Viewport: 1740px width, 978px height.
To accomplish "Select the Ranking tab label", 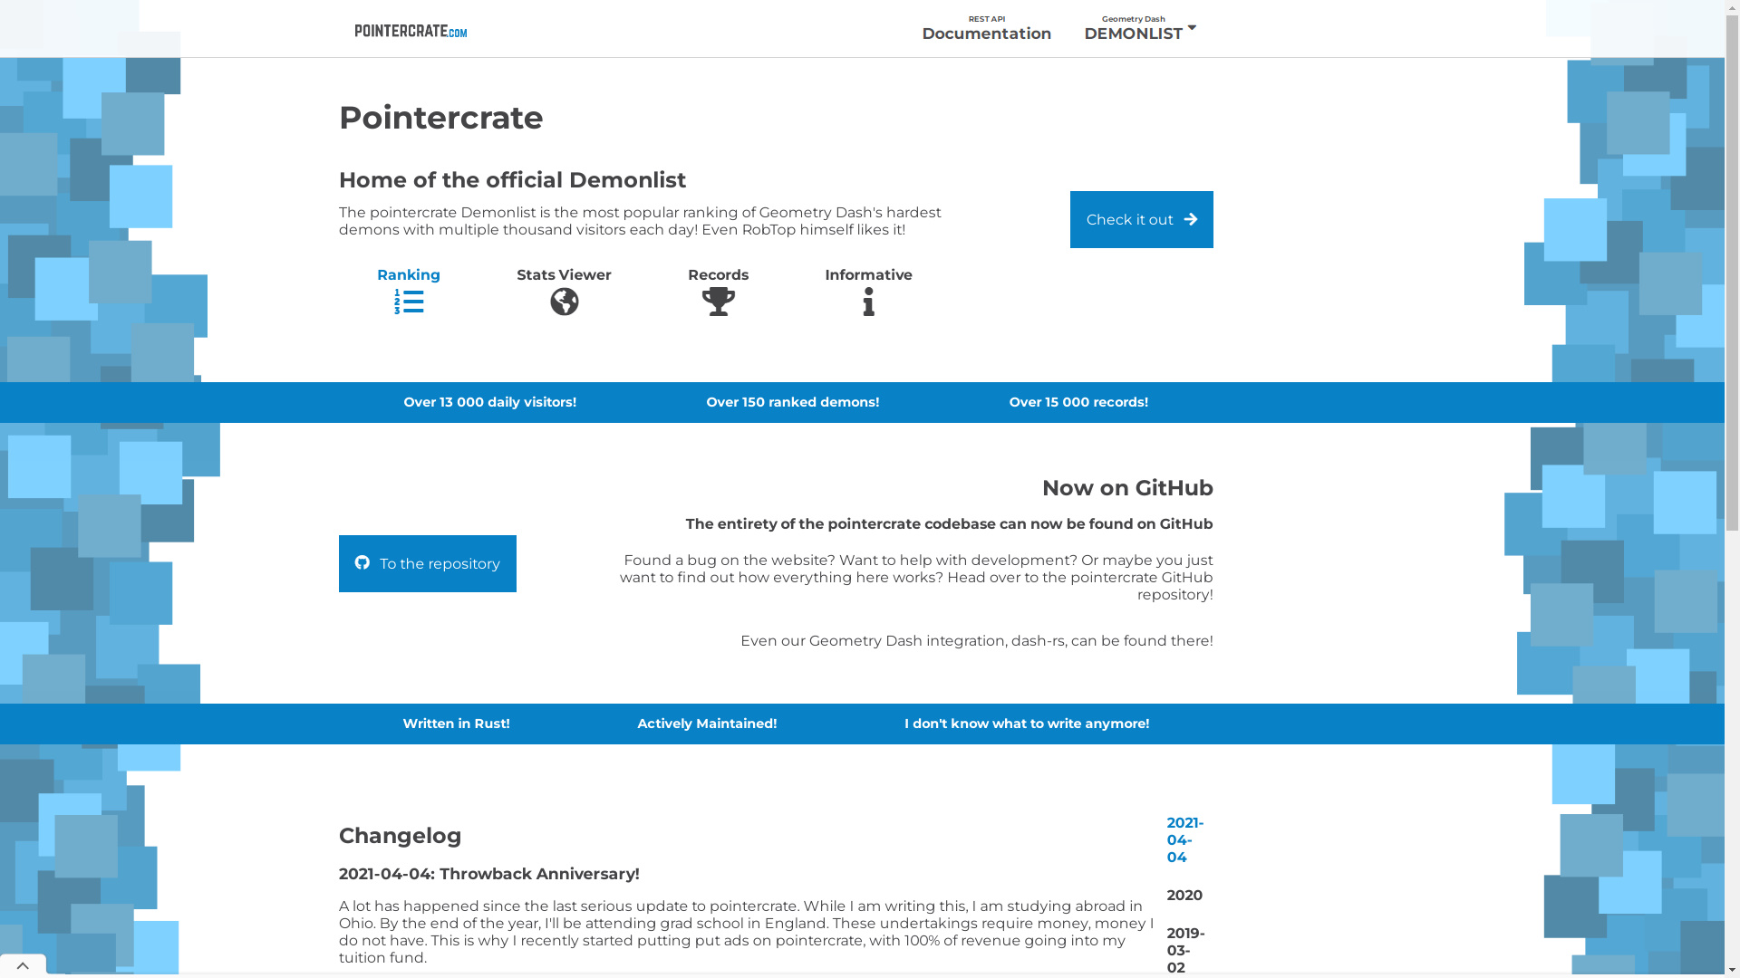I will pyautogui.click(x=409, y=274).
